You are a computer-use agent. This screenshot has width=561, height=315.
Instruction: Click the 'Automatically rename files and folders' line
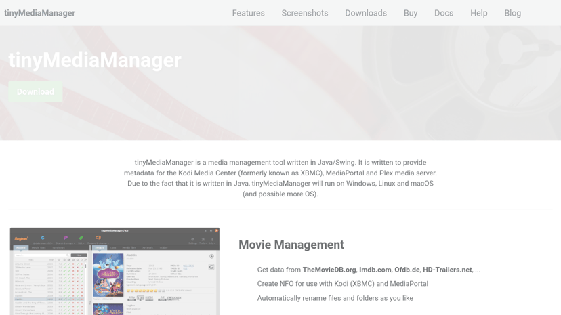coord(335,298)
